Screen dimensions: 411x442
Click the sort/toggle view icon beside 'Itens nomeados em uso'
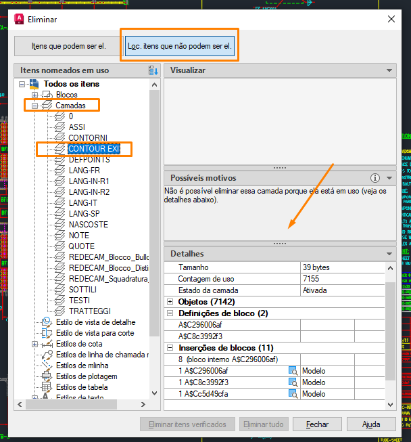tap(153, 70)
